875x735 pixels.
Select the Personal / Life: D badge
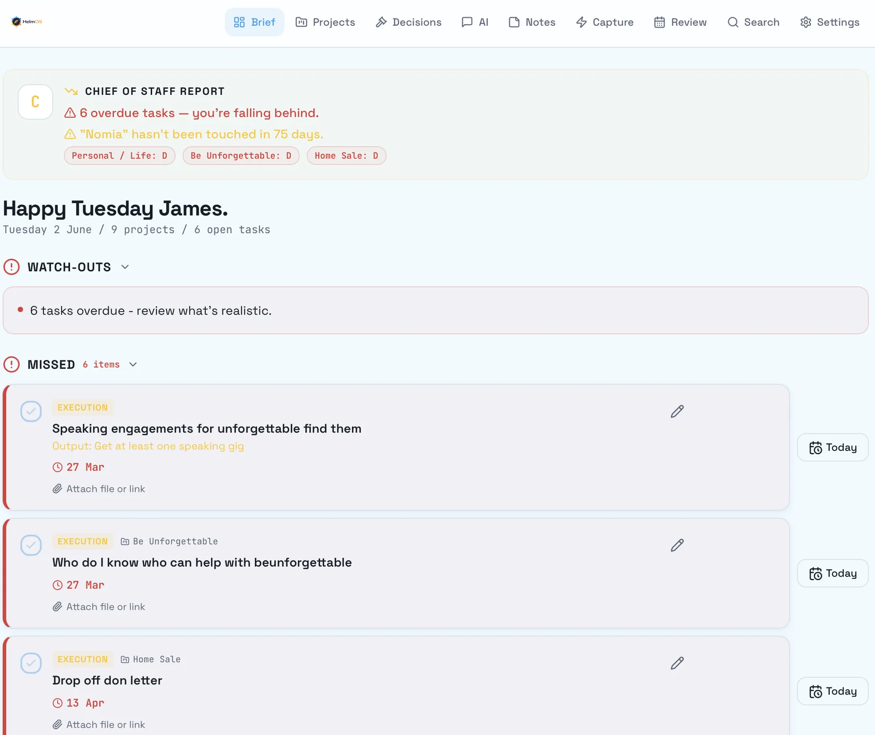pos(120,156)
